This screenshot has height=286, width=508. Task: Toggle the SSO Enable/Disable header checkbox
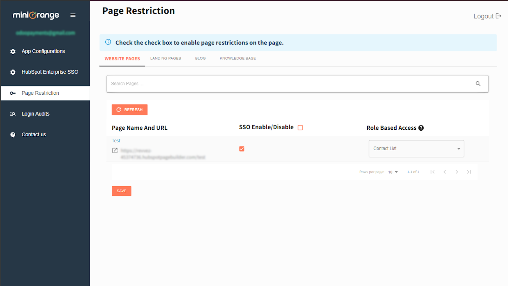[x=300, y=127]
